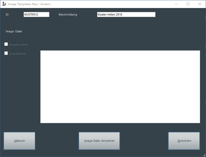Close the Image Templates dialog
The height and width of the screenshot is (157, 206).
click(x=200, y=4)
